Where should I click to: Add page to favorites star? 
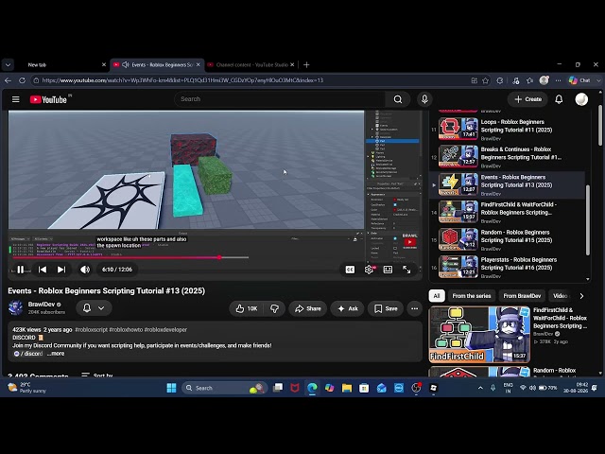(485, 80)
